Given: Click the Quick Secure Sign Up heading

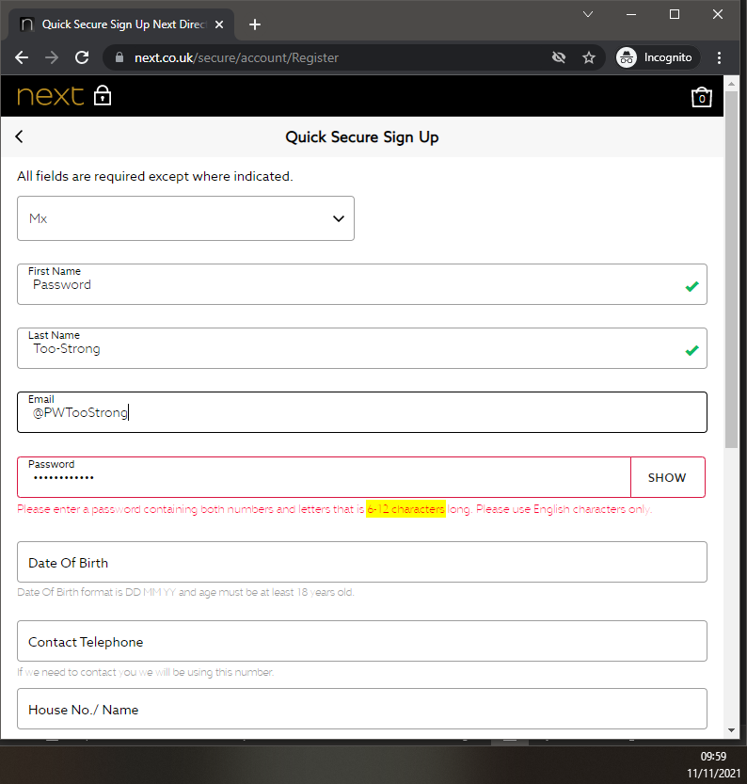Looking at the screenshot, I should (362, 137).
